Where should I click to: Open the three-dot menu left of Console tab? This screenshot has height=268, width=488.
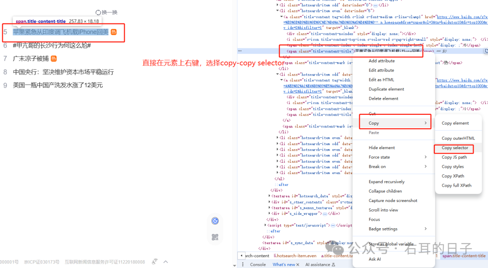(x=243, y=264)
